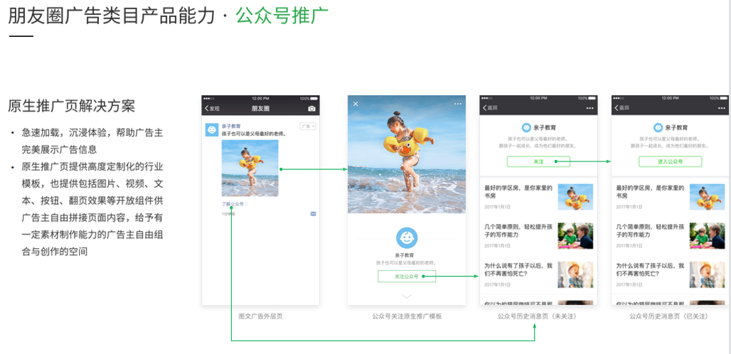Tap the camera icon in 朋友圈 header
The height and width of the screenshot is (354, 731).
pos(311,109)
